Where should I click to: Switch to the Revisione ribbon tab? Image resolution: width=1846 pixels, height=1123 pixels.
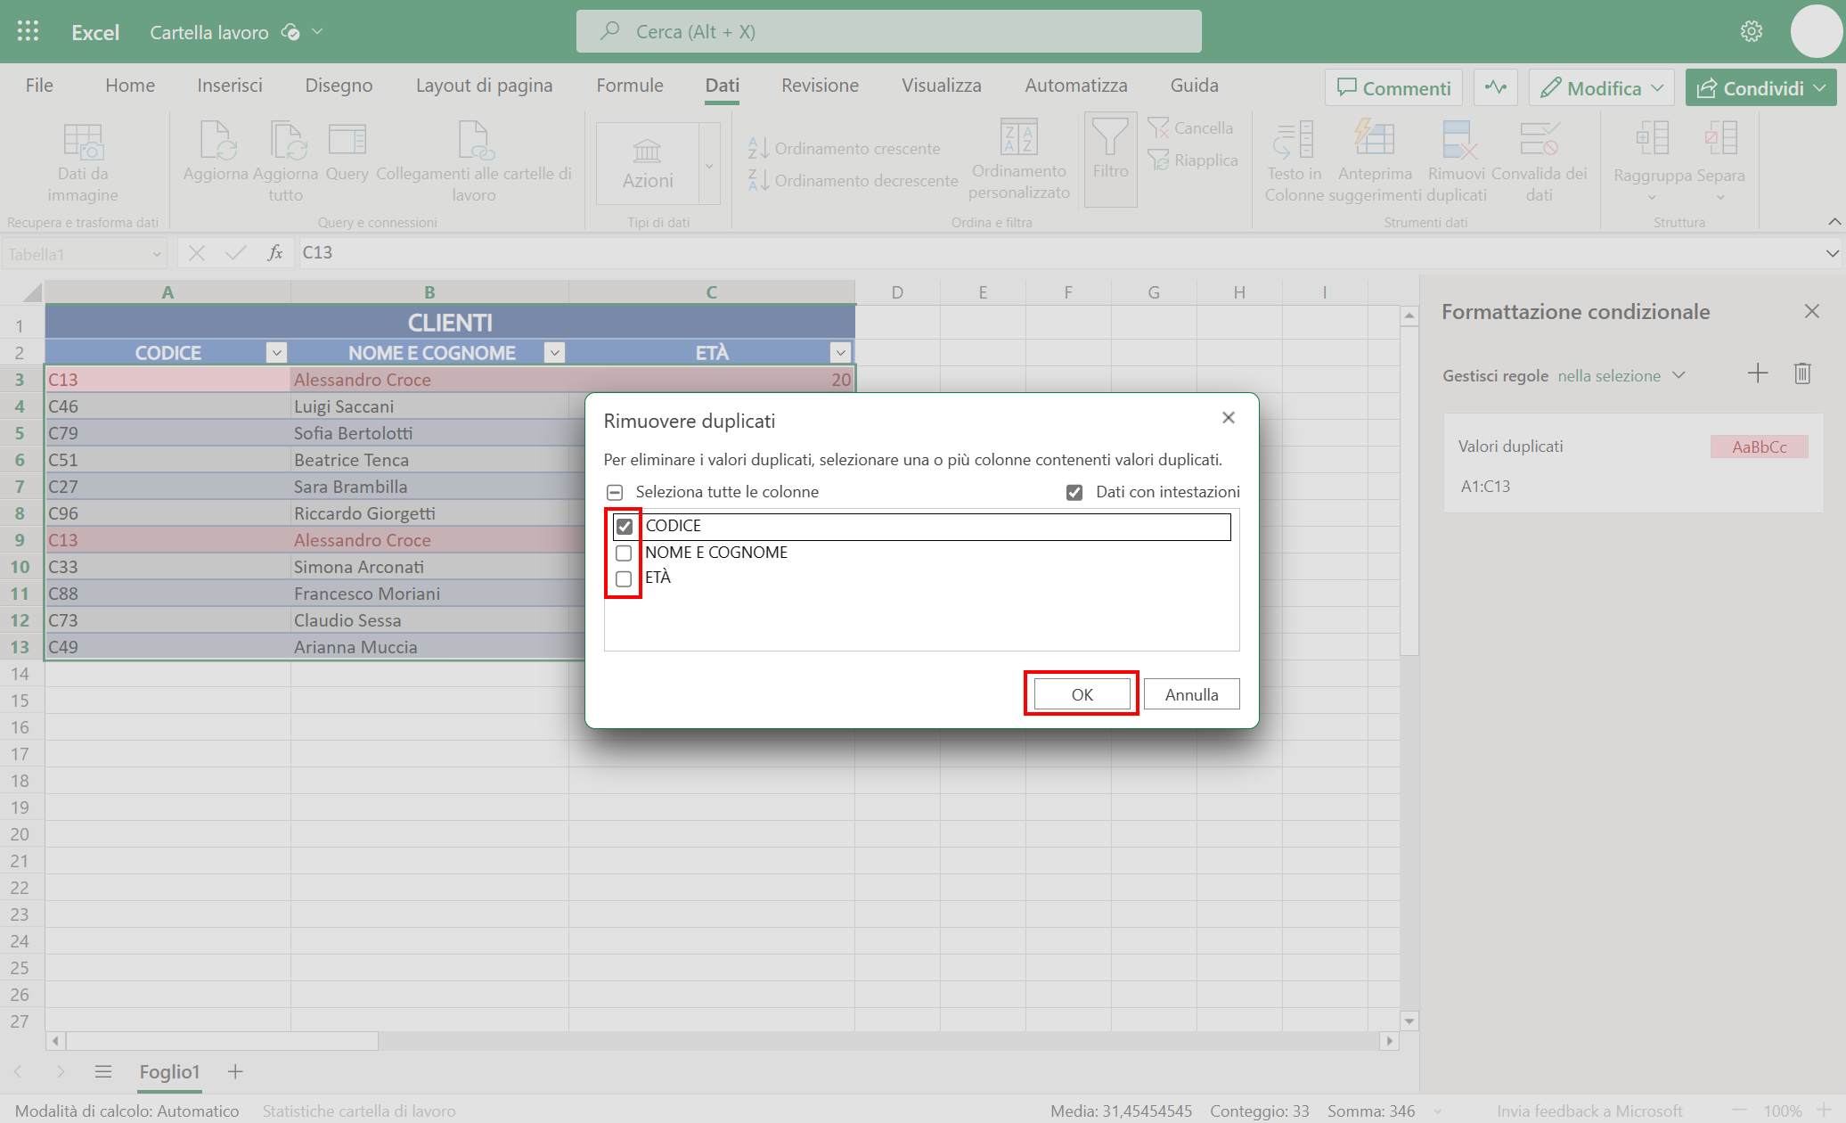819,85
